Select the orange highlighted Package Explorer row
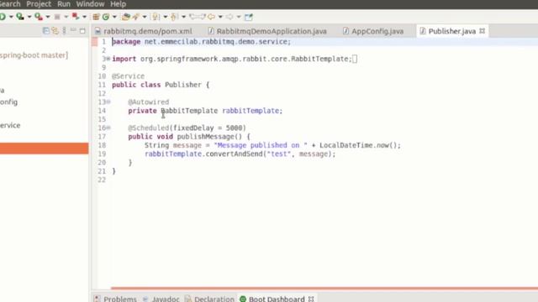The image size is (538, 302). tap(45, 148)
